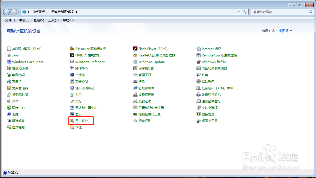Open the 文件(F) menu
This screenshot has width=316, height=178.
click(x=10, y=20)
